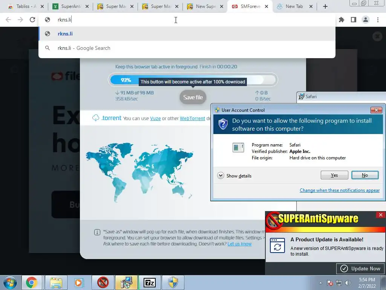This screenshot has height=290, width=386.
Task: Click the Chrome taskbar icon
Action: click(x=32, y=282)
